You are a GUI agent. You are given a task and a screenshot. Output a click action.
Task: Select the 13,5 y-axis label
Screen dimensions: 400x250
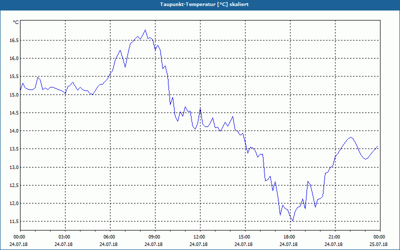14,149
